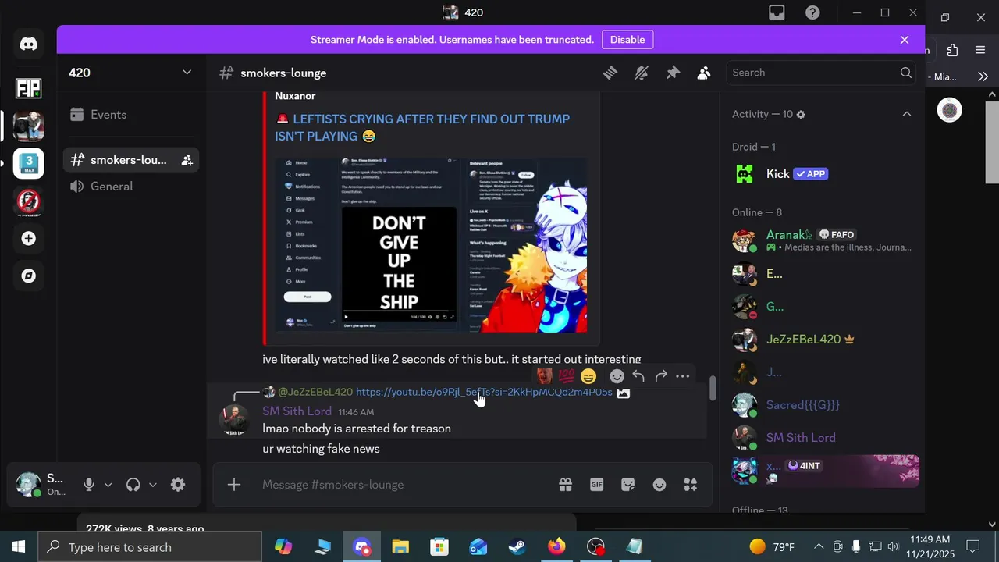
Task: Click the chat scrollbar thumb
Action: (712, 389)
